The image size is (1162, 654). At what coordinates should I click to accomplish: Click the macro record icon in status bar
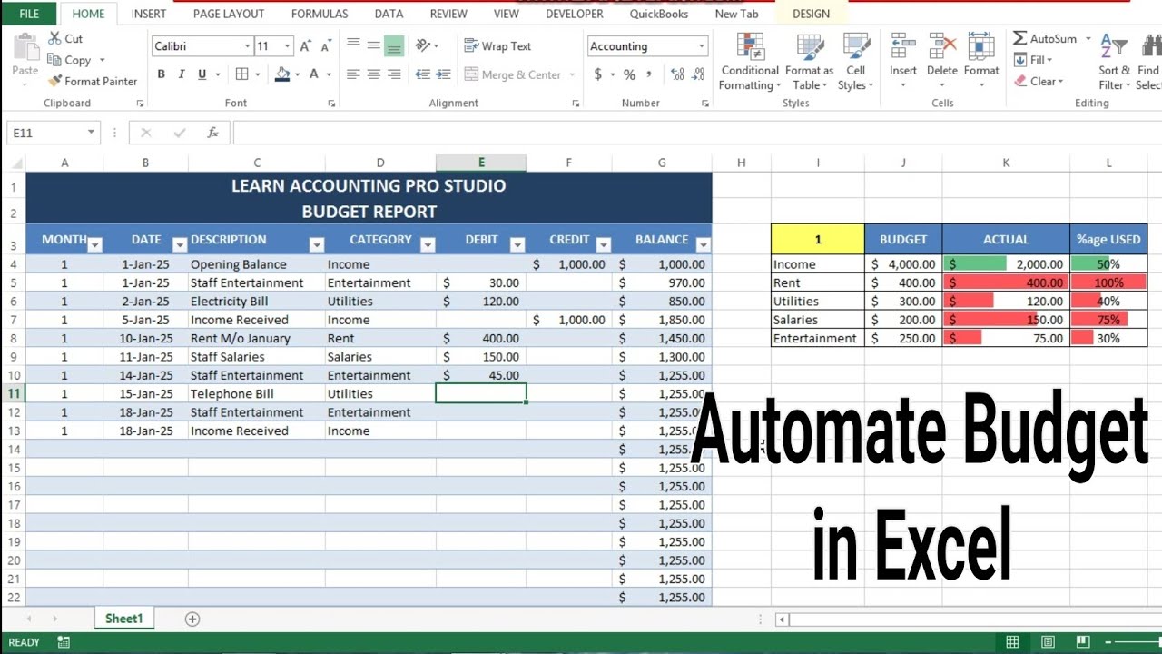click(x=64, y=642)
